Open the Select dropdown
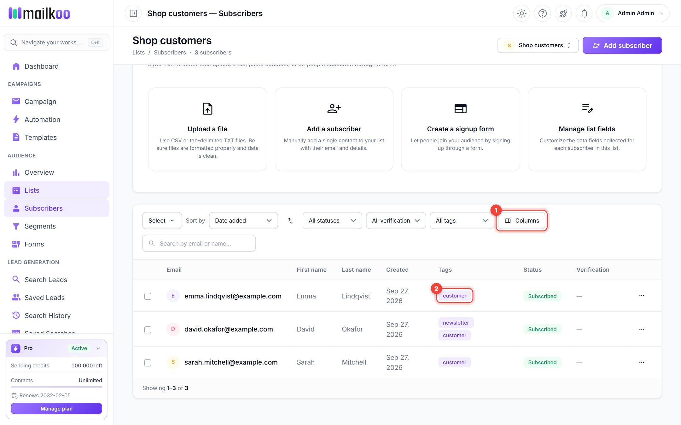This screenshot has width=681, height=425. 162,221
